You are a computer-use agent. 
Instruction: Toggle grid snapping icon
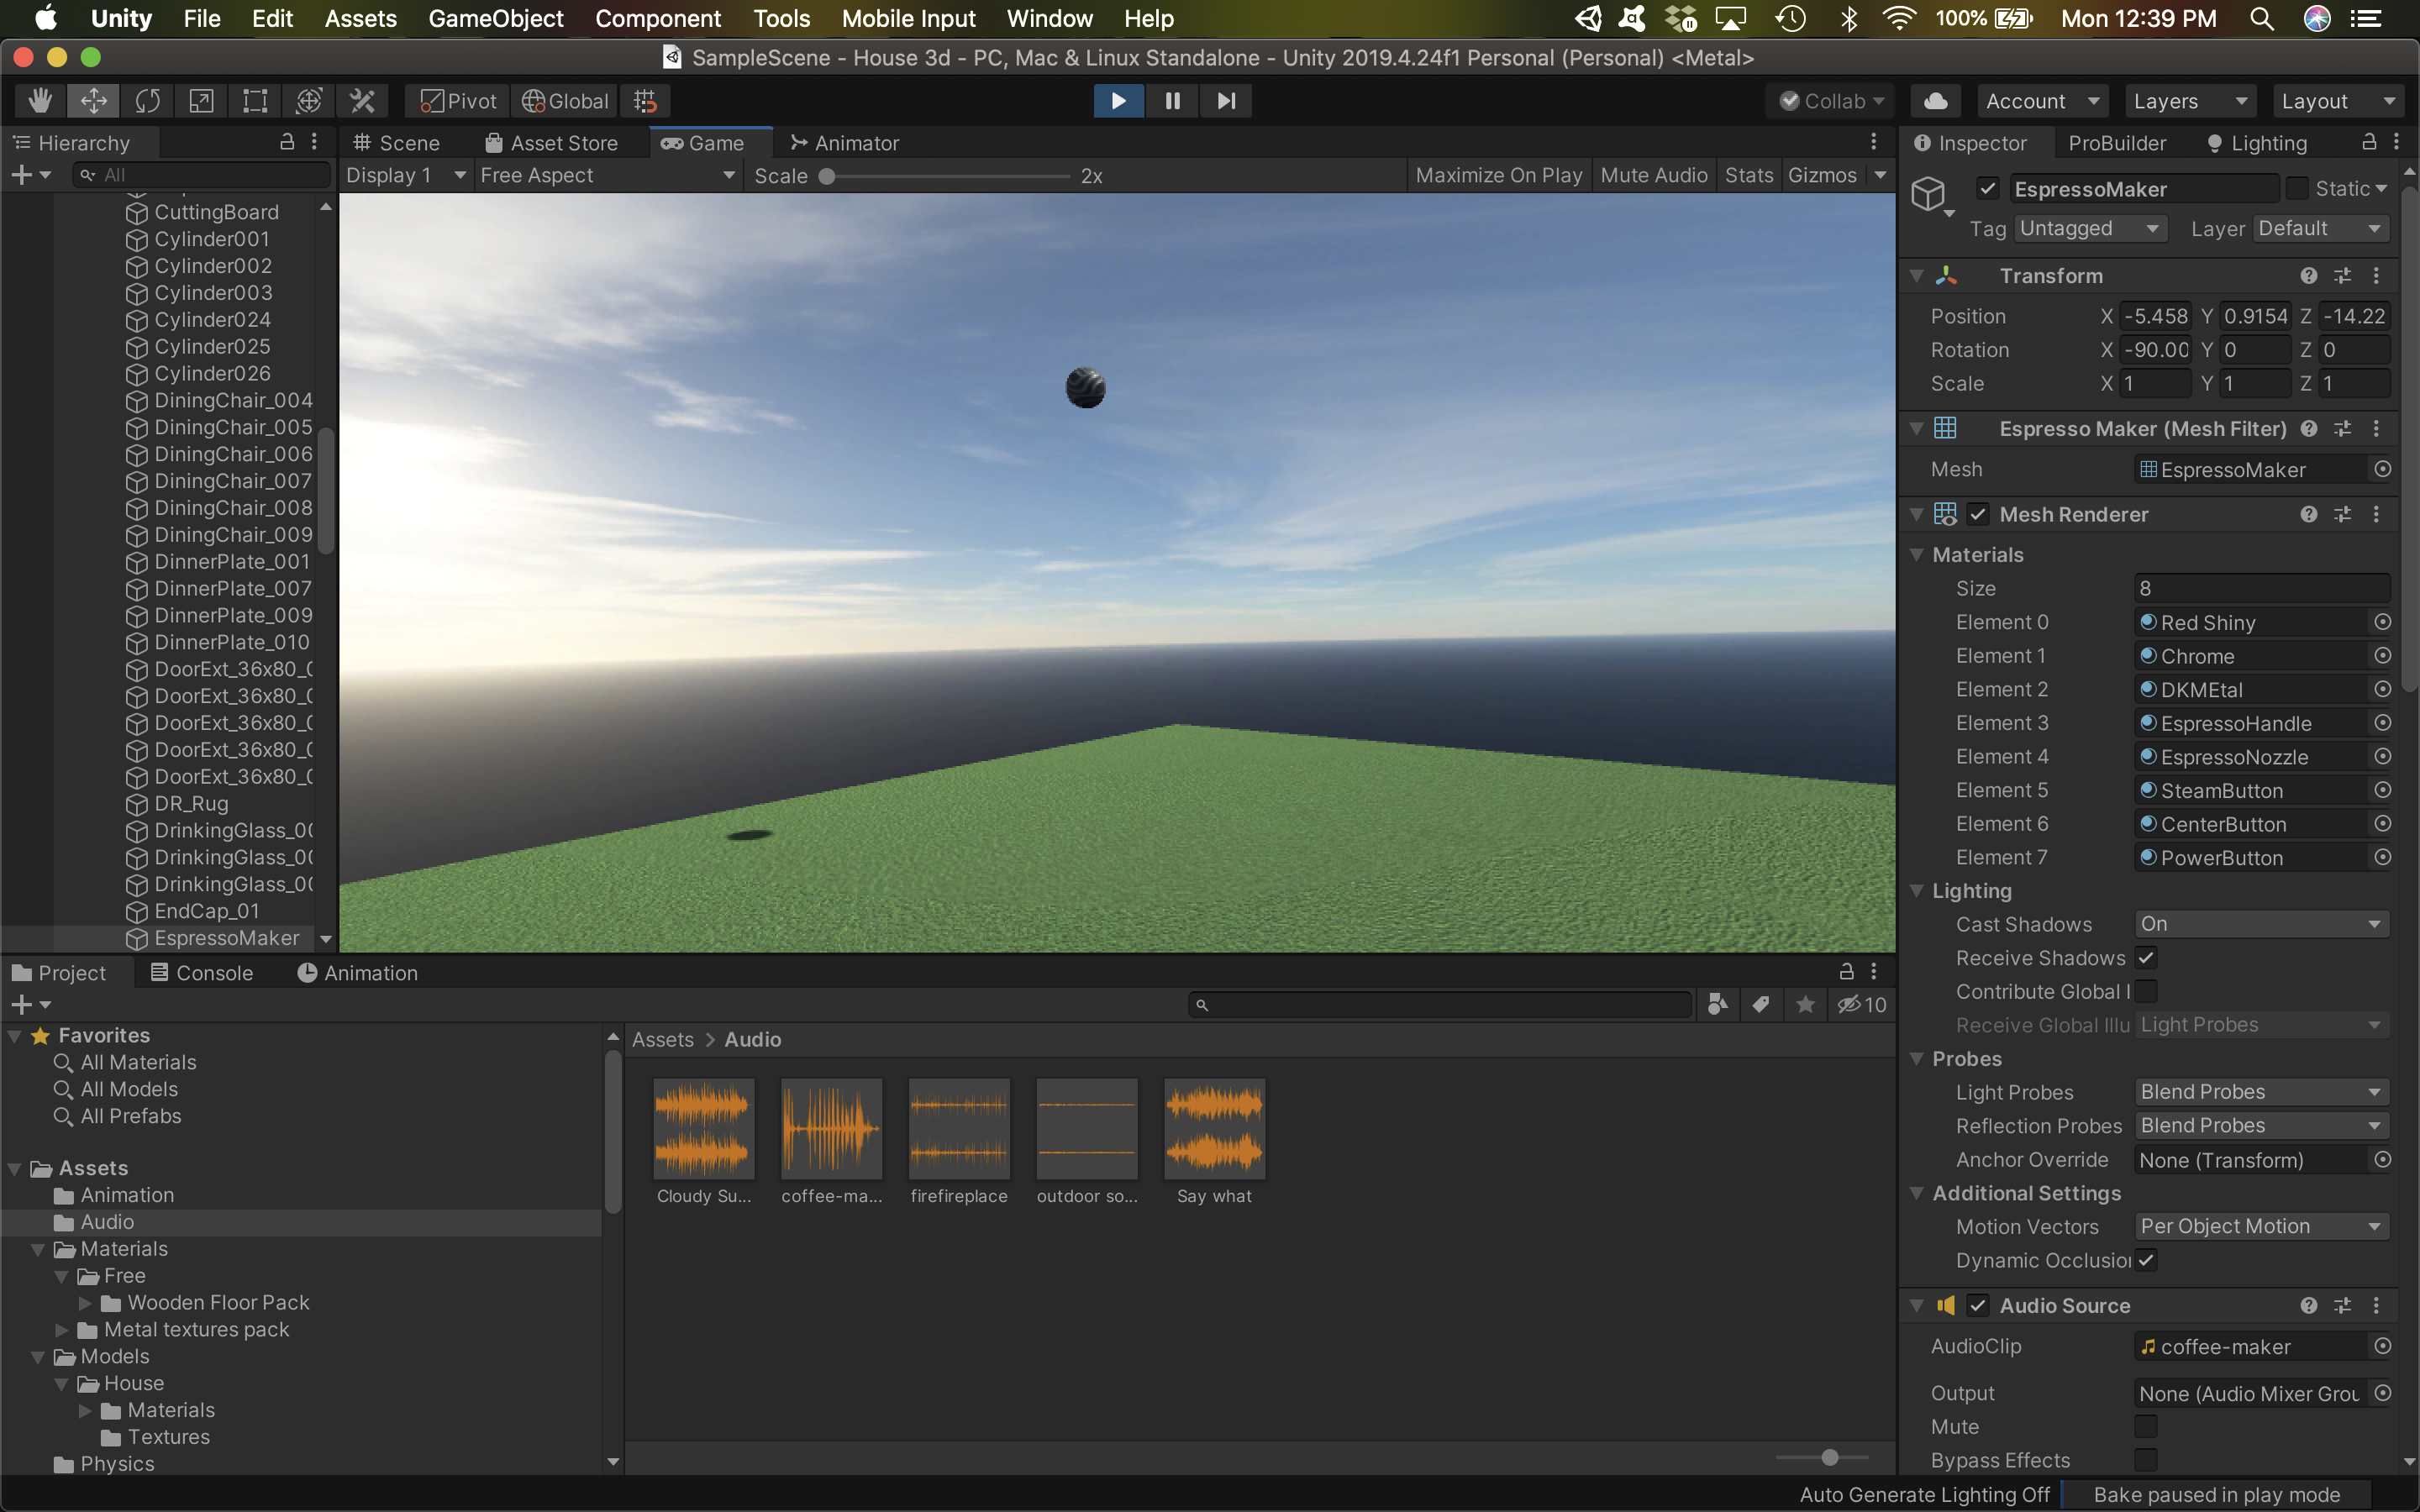[x=645, y=101]
